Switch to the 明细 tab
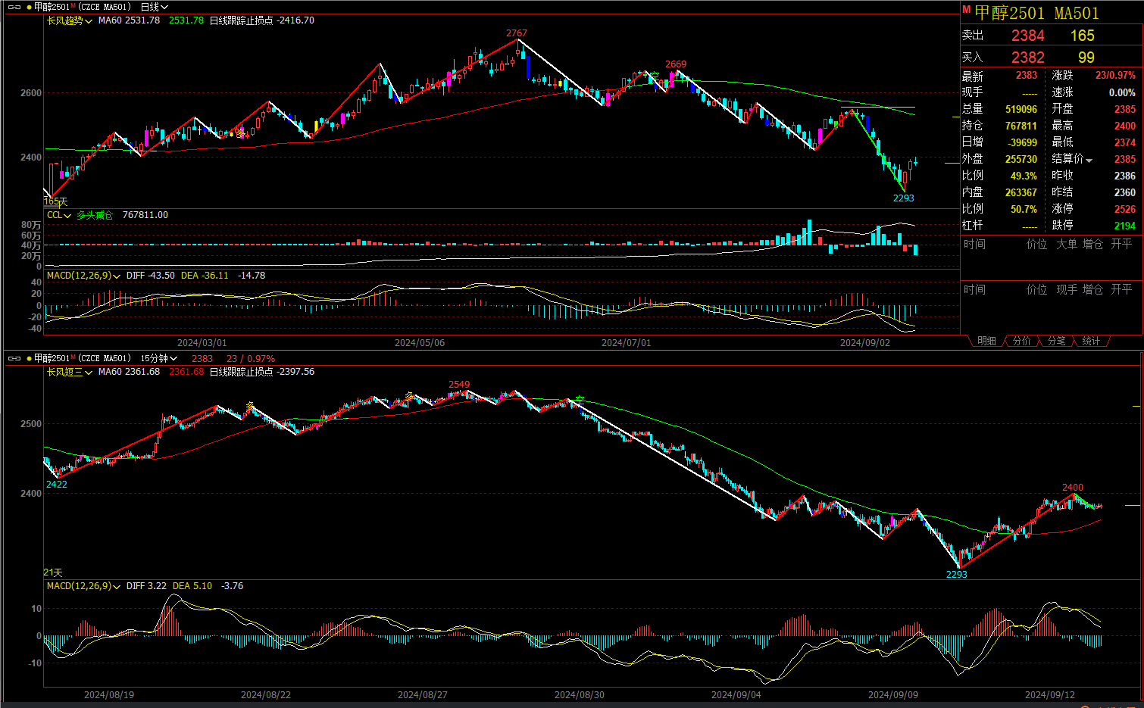Screen dimensions: 1144x708 986,342
